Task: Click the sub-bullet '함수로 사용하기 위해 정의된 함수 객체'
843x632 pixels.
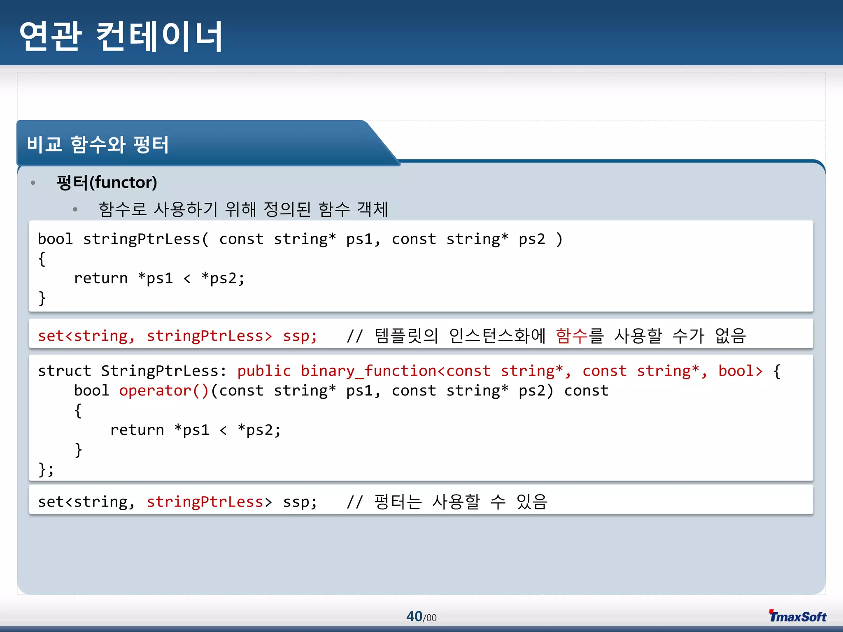Action: (x=243, y=209)
